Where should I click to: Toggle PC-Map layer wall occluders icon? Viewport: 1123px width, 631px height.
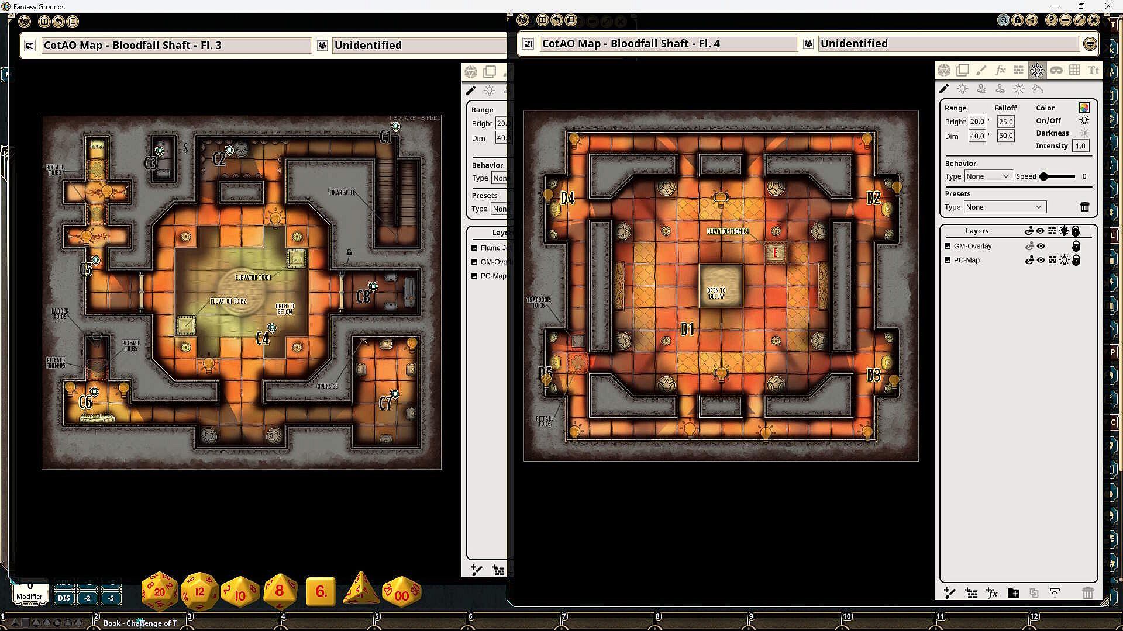(x=1052, y=260)
